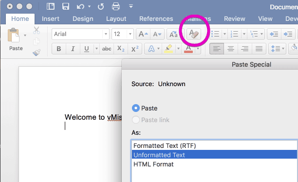Viewport: 298px width, 182px height.
Task: Open the font size 12 dropdown
Action: [130, 34]
